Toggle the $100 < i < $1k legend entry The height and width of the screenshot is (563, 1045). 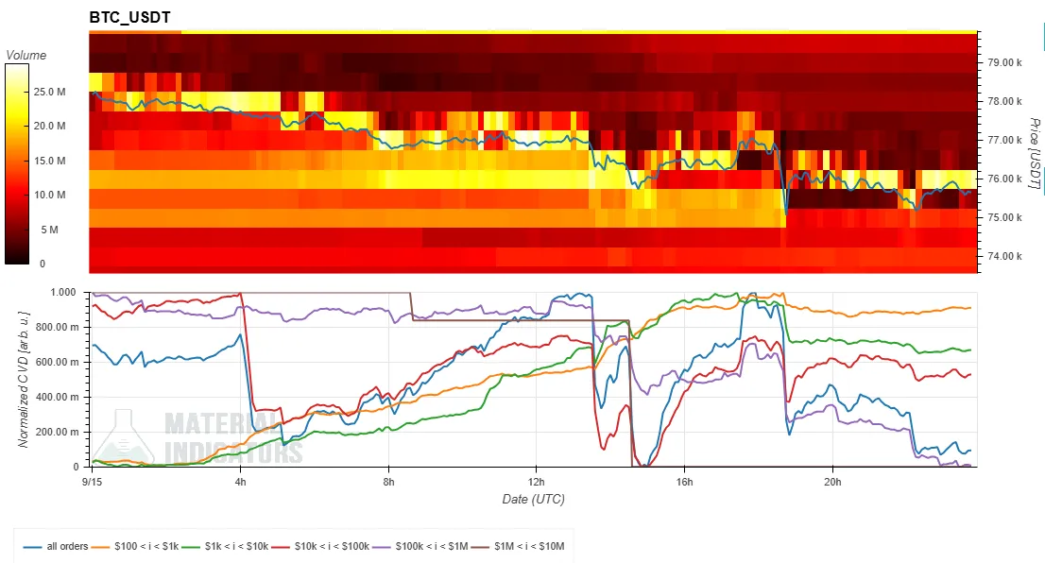click(135, 546)
